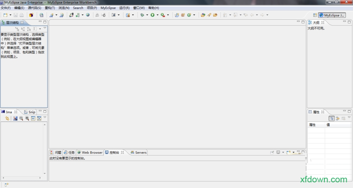Toggle advanced properties filter in 属性 view
Screen dimensions: 353x188
click(x=337, y=119)
